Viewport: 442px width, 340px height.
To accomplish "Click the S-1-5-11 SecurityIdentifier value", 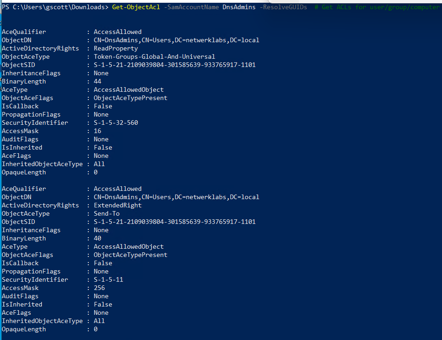I will coord(109,279).
